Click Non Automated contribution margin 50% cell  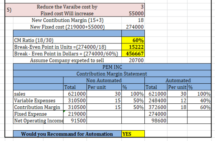[x=133, y=107]
